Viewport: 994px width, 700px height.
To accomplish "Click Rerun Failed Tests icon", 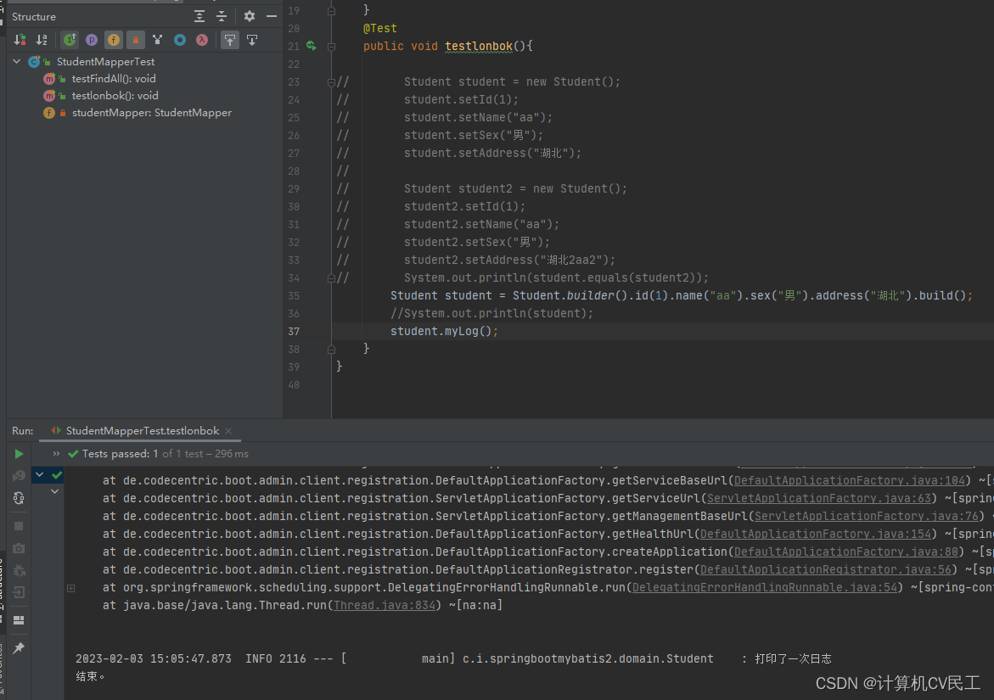I will click(19, 475).
